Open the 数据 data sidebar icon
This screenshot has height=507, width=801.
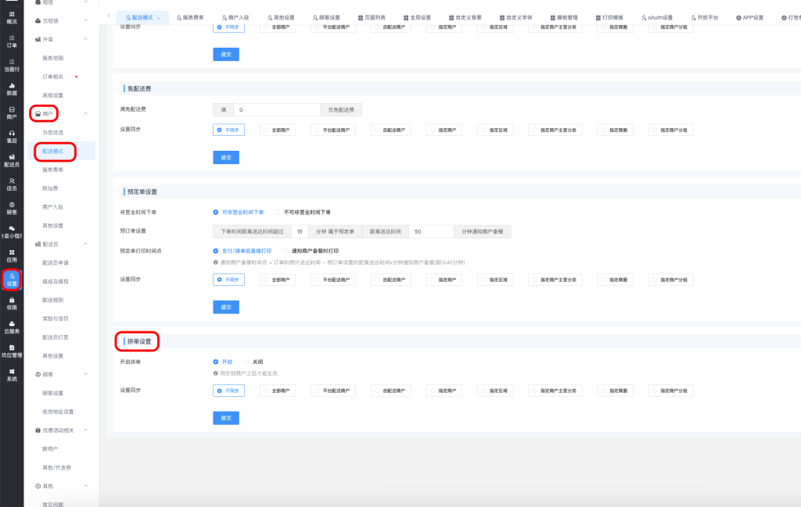pyautogui.click(x=12, y=88)
